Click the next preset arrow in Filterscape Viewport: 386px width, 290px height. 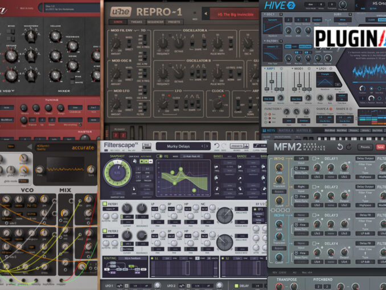[207, 146]
